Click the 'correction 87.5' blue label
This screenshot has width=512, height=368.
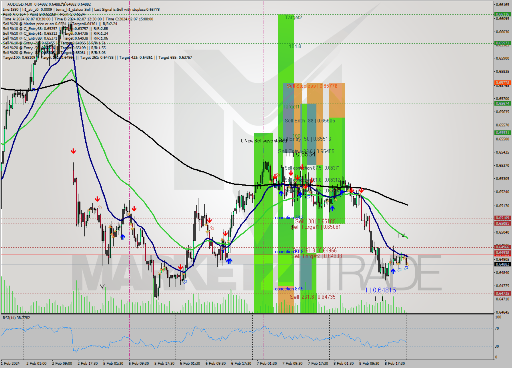click(289, 289)
